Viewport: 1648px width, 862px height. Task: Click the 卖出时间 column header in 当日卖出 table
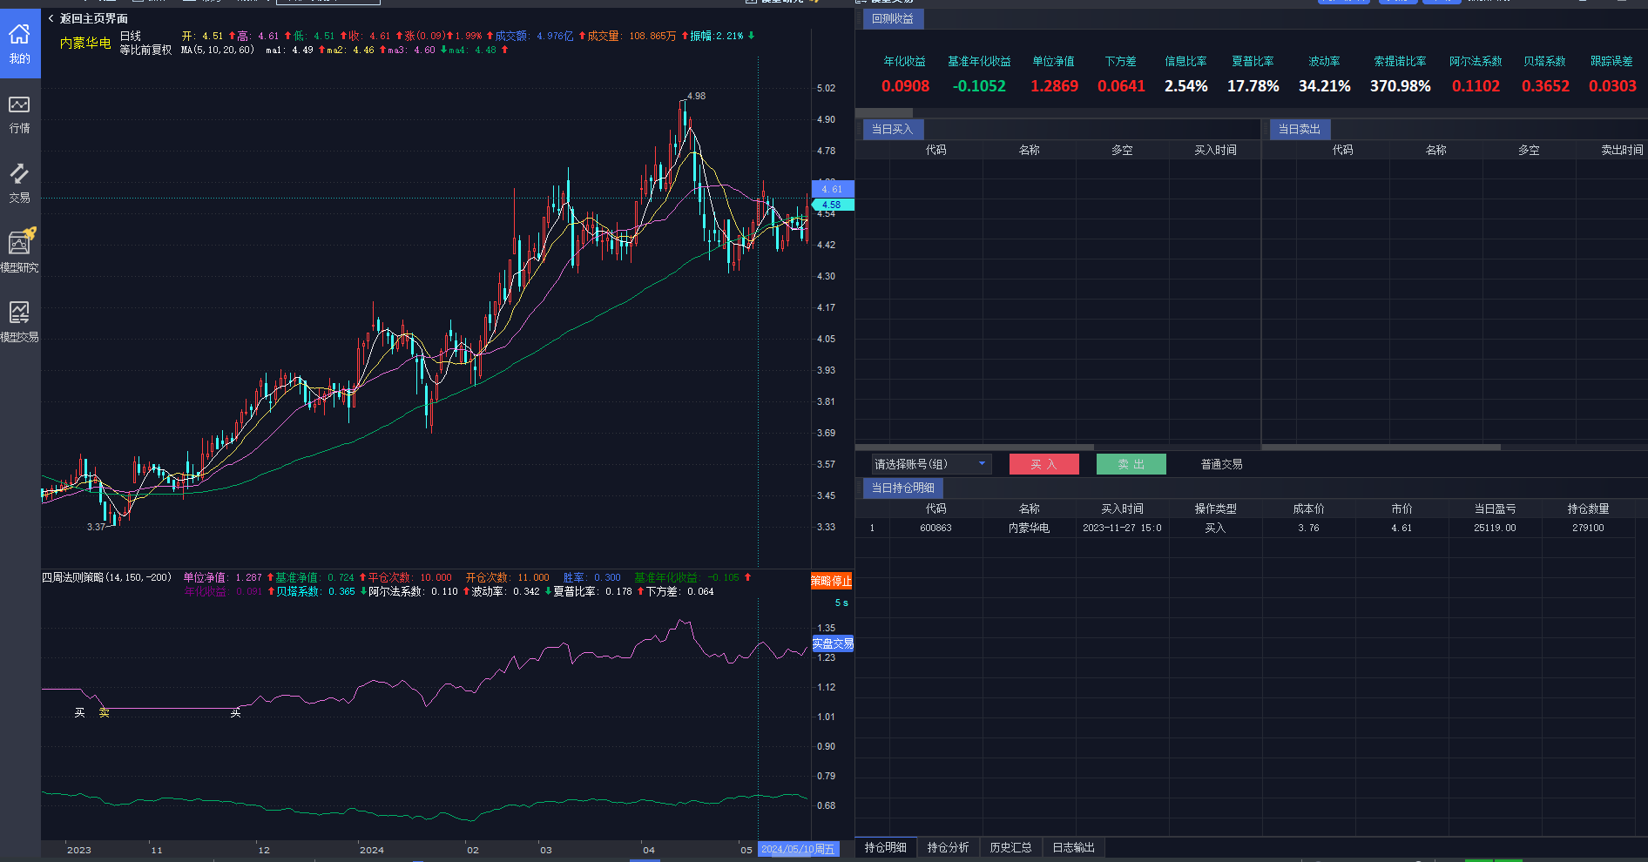pos(1622,150)
